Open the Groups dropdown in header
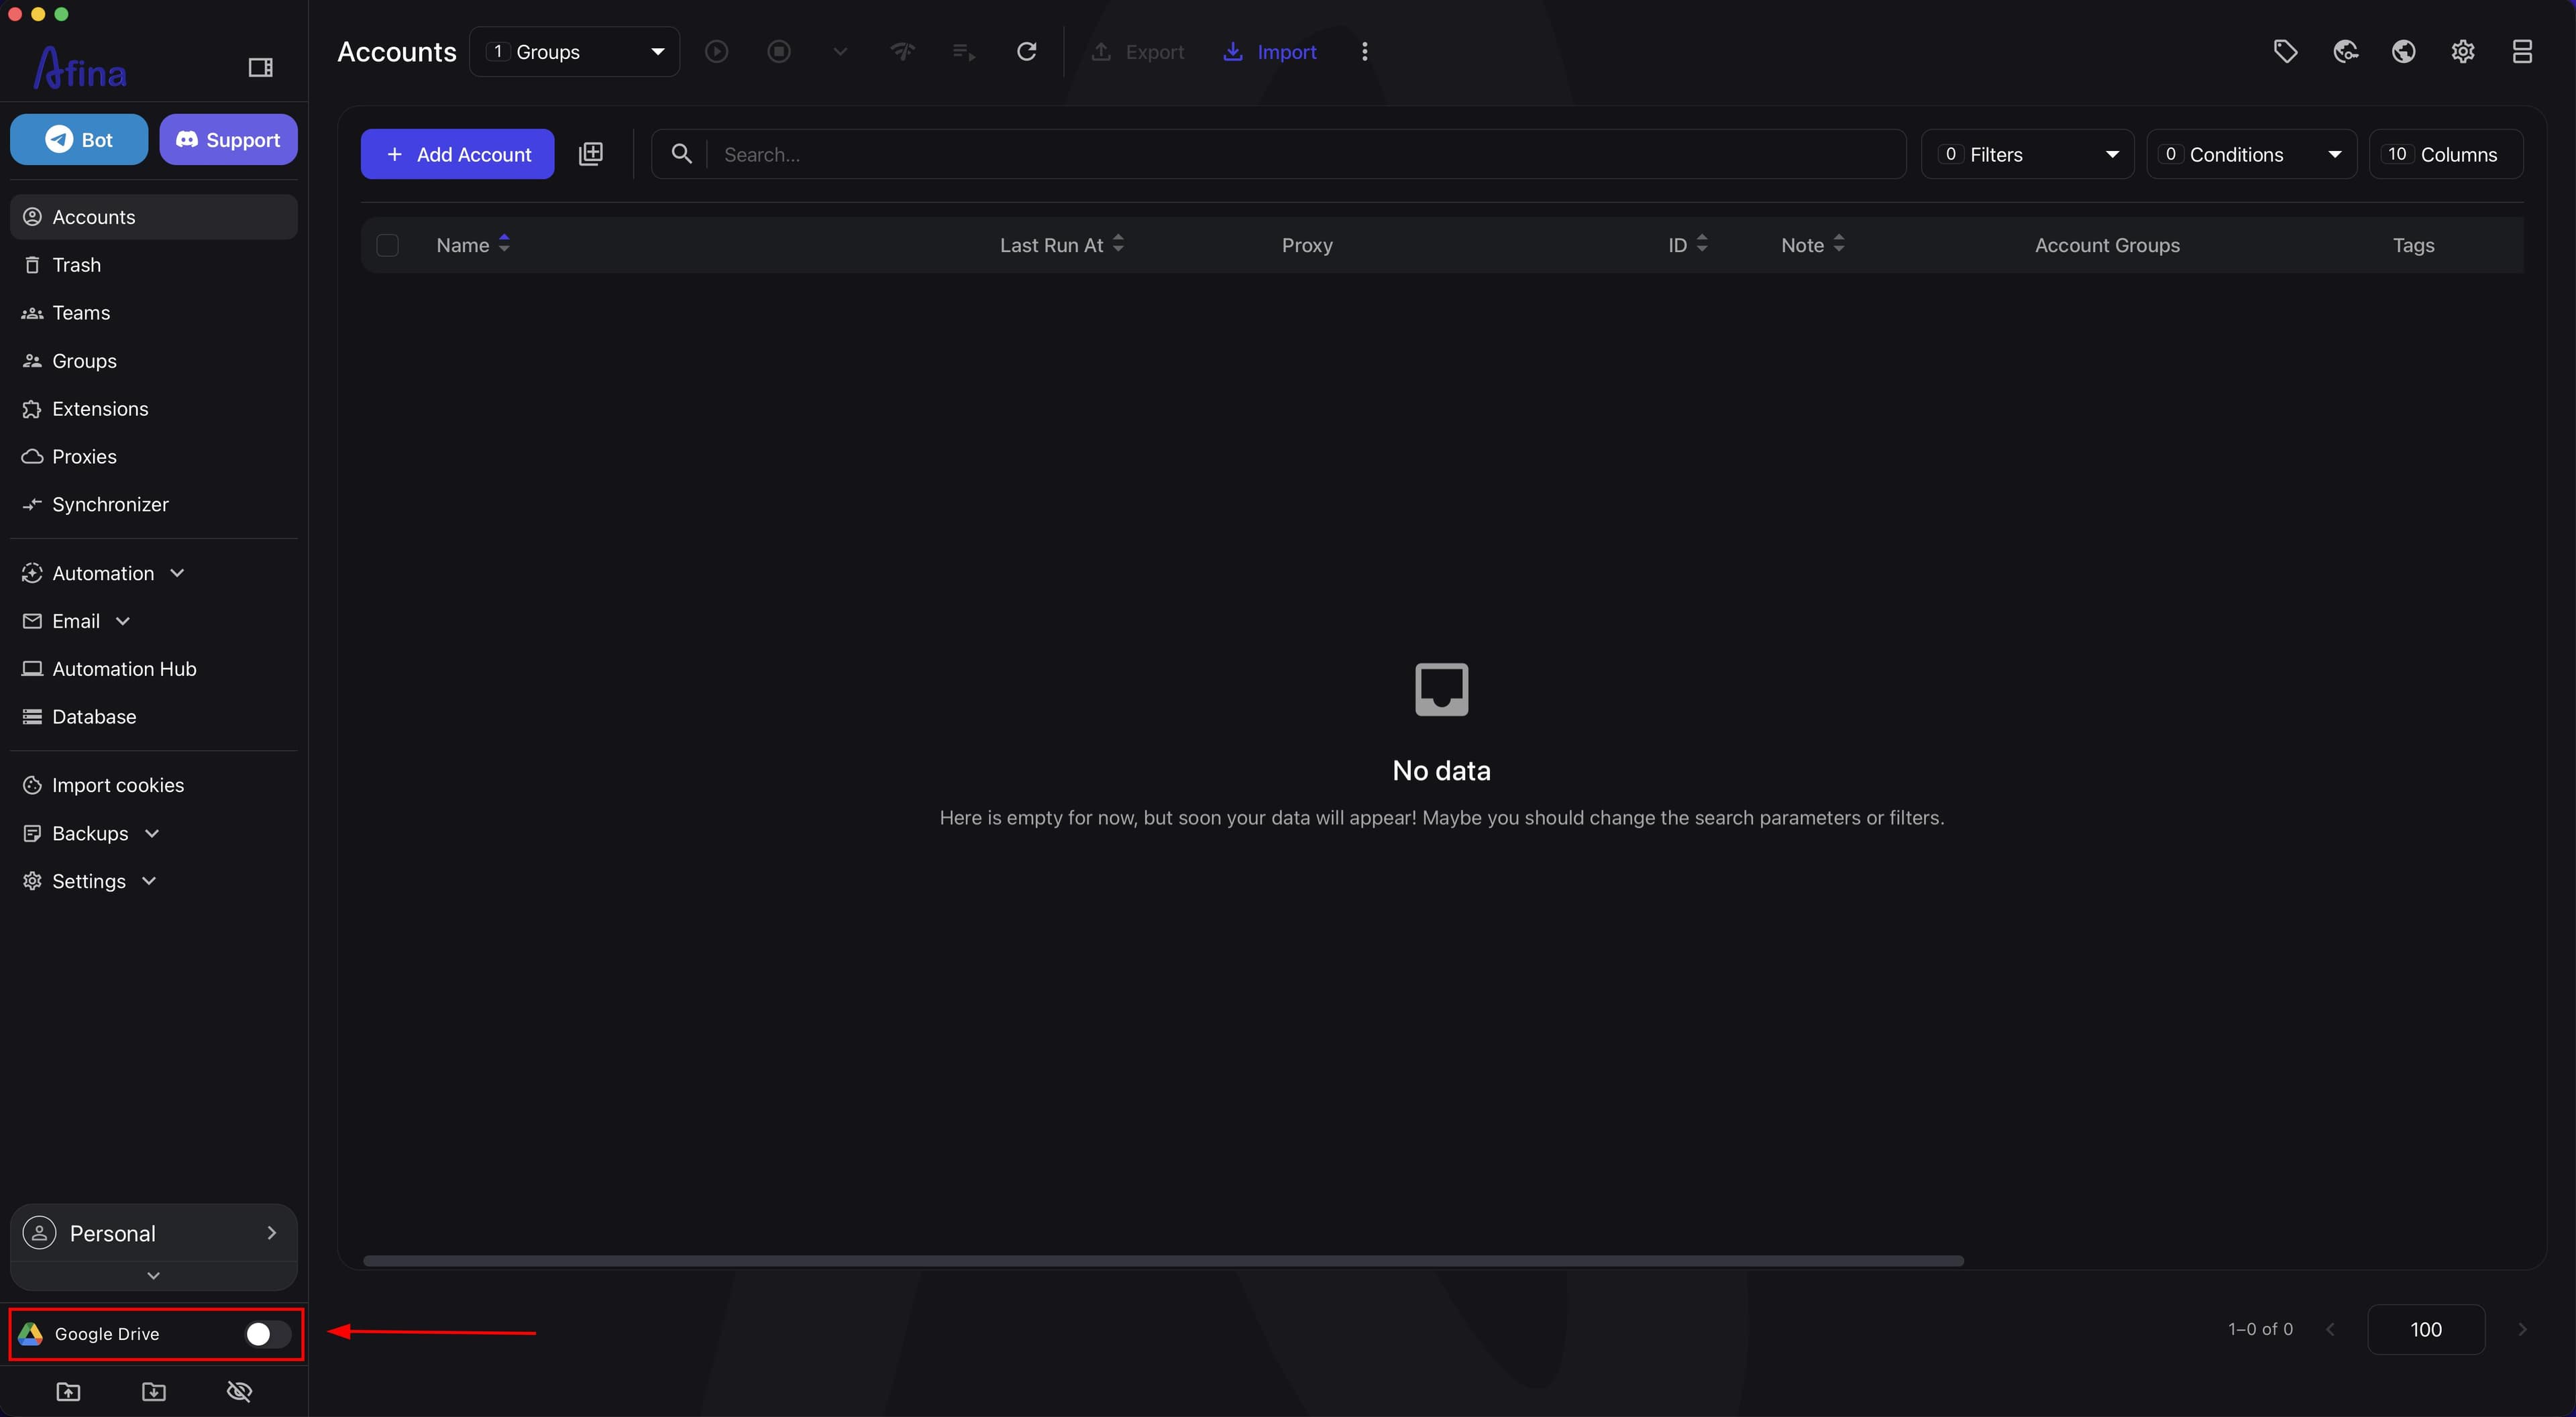This screenshot has width=2576, height=1417. [x=575, y=52]
